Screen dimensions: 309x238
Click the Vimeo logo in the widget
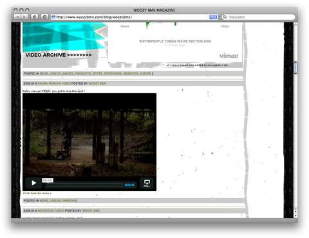coord(229,56)
